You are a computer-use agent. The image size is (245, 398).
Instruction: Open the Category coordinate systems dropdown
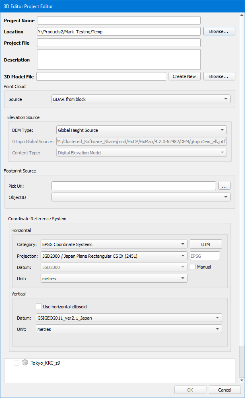pyautogui.click(x=113, y=244)
